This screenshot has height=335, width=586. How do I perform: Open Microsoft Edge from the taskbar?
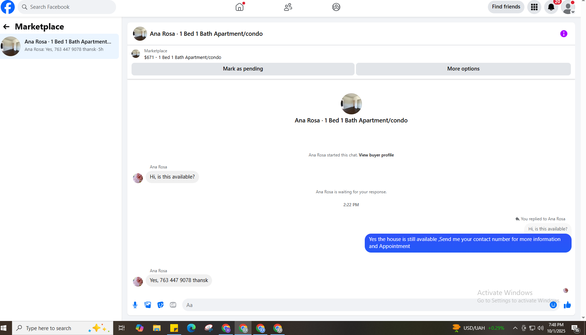191,328
